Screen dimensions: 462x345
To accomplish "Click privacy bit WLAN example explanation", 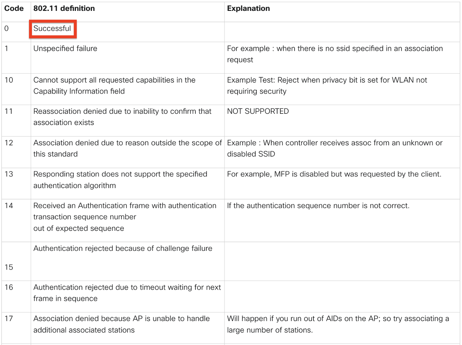I will point(327,86).
